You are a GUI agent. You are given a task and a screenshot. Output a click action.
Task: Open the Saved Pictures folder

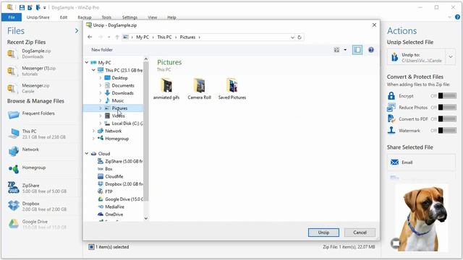[x=232, y=89]
